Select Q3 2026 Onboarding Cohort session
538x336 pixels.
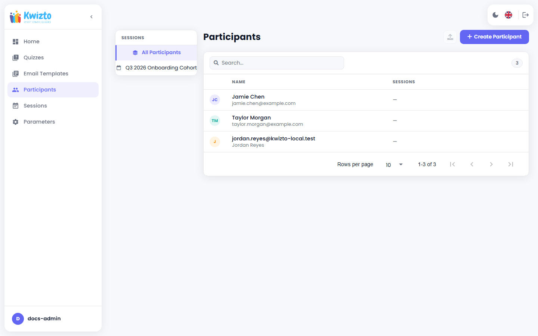pyautogui.click(x=157, y=68)
